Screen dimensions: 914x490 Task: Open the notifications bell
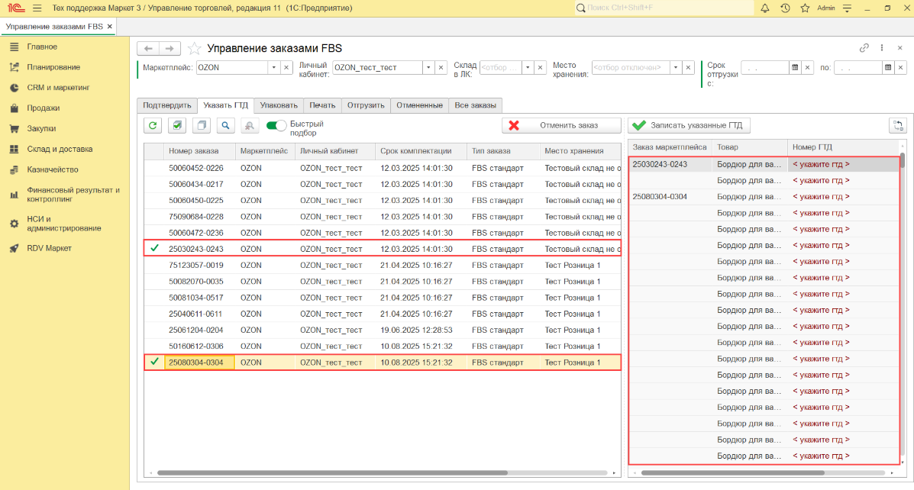(765, 8)
